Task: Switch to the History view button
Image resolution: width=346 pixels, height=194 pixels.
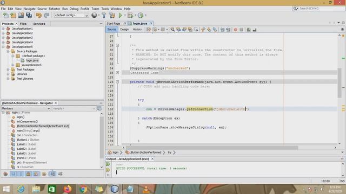Action: tap(137, 29)
